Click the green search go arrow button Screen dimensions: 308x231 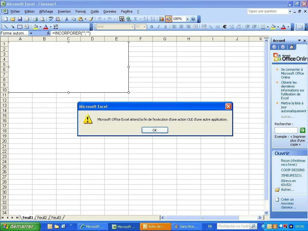[303, 130]
